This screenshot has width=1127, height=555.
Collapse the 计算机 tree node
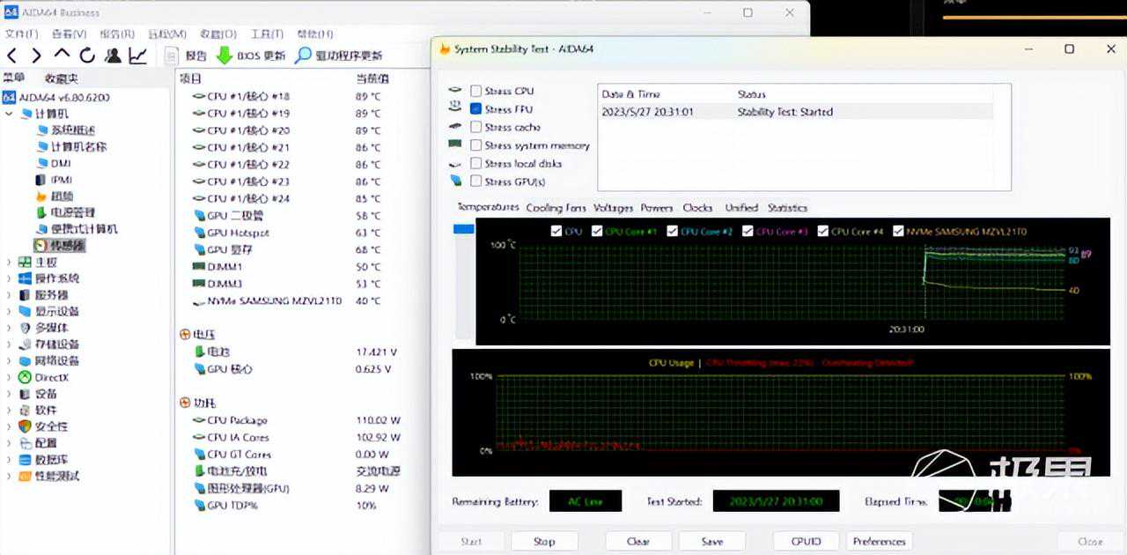(x=10, y=114)
